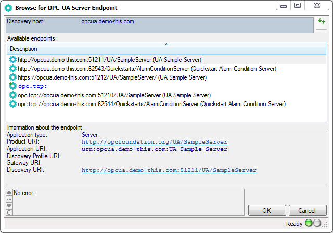Click the green status indicator light
333x233 pixels.
(x=309, y=224)
